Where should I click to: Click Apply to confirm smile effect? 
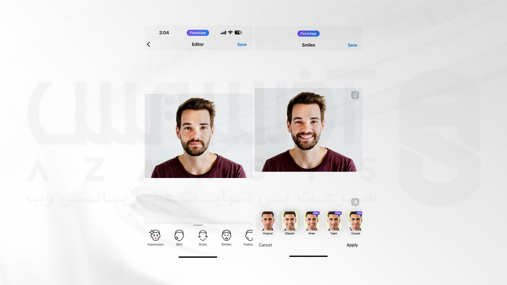pyautogui.click(x=352, y=245)
